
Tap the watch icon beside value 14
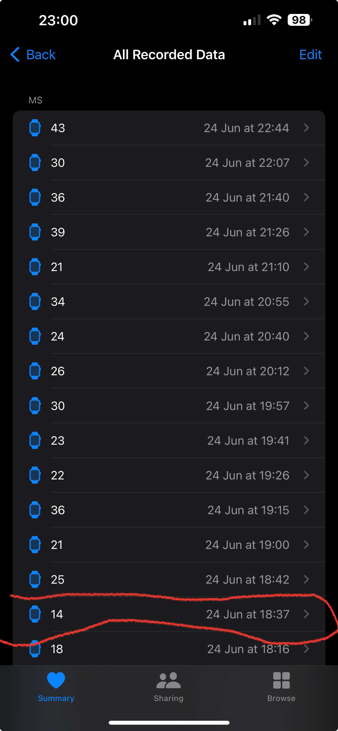[35, 614]
